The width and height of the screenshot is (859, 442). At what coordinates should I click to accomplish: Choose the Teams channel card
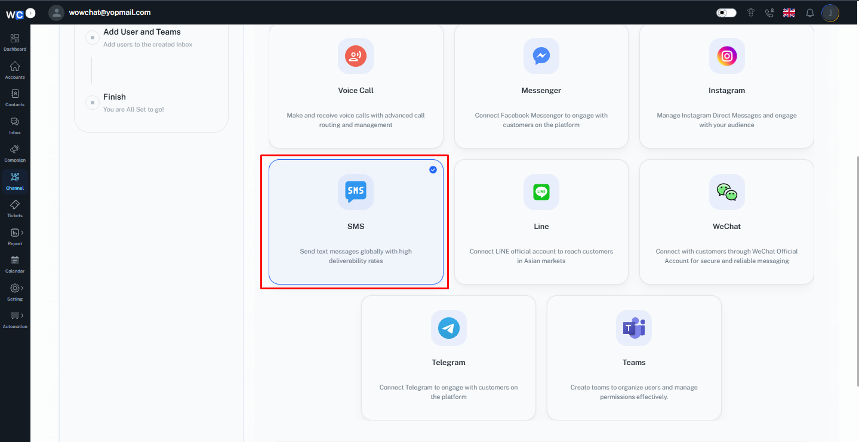click(634, 358)
